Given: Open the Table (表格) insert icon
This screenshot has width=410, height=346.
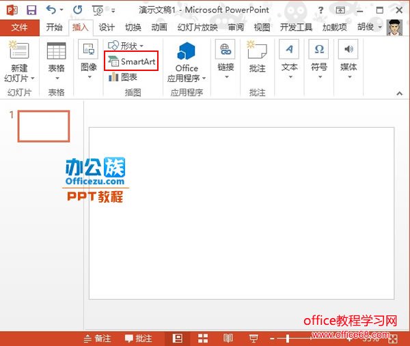Looking at the screenshot, I should pos(56,51).
